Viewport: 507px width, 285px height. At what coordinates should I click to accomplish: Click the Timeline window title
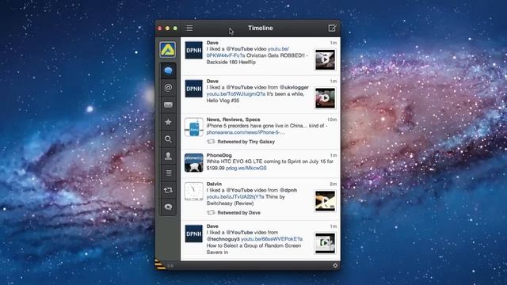pyautogui.click(x=261, y=28)
